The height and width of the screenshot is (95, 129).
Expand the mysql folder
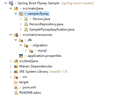click(26, 51)
